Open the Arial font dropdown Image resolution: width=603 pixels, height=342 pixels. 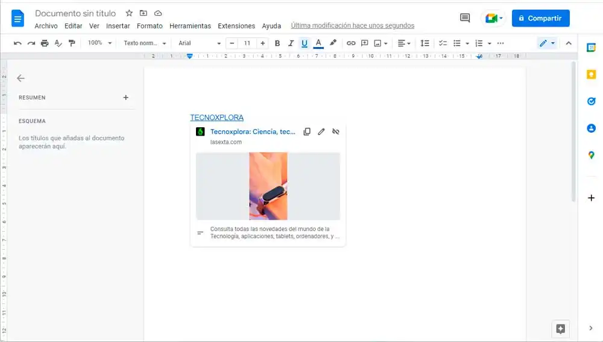pos(199,43)
